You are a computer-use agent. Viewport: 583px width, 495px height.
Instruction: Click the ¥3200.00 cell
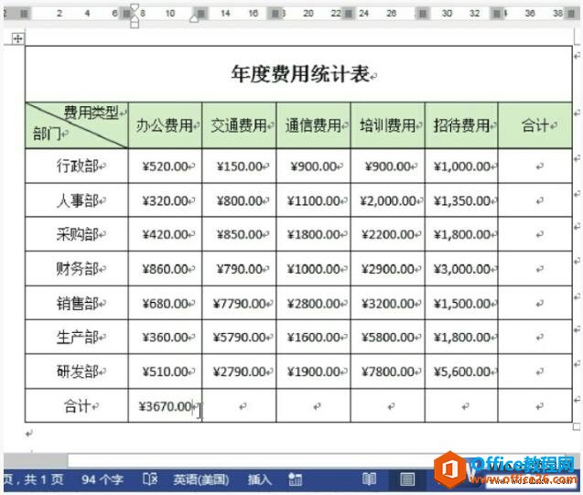(388, 304)
